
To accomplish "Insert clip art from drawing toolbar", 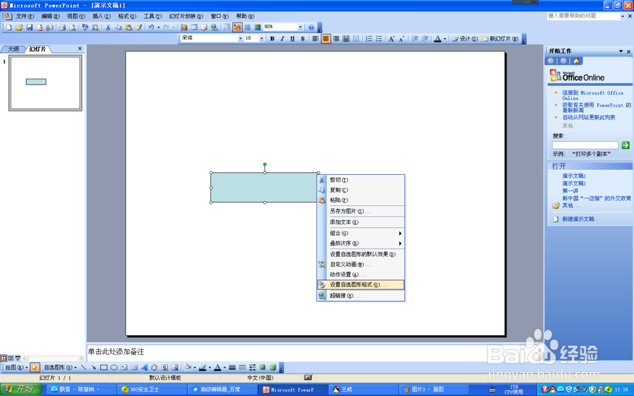I will [x=165, y=367].
